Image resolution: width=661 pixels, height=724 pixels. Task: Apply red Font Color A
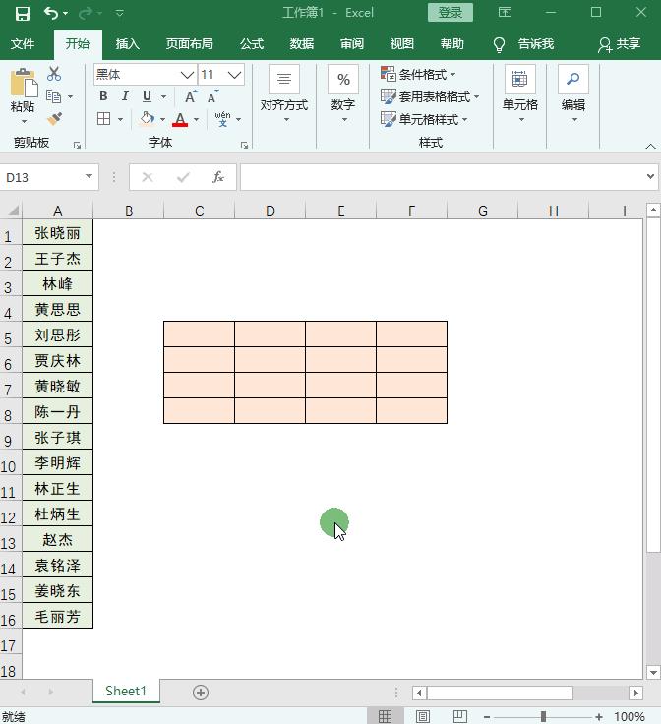click(180, 120)
